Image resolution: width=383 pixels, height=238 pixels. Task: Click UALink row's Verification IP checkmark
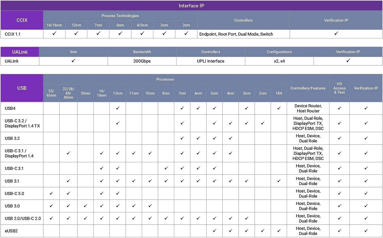tap(348, 61)
